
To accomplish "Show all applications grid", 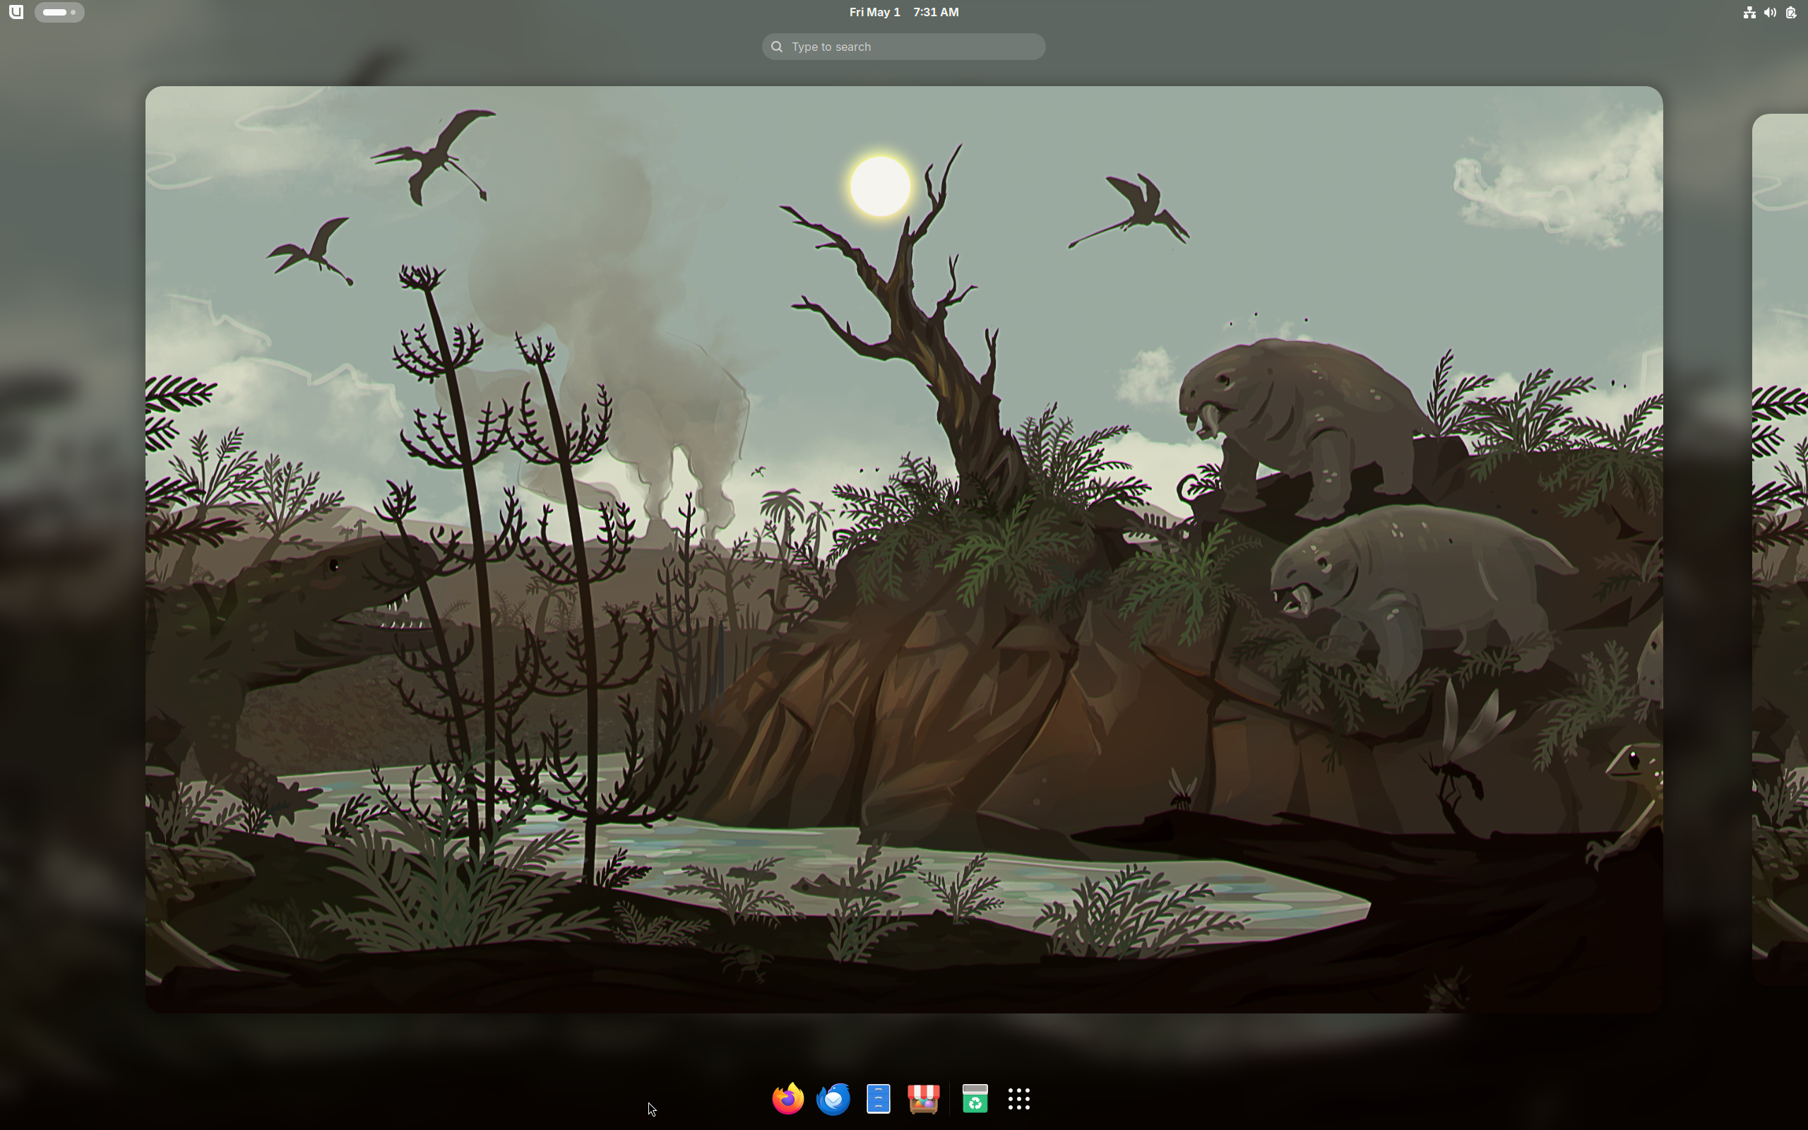I will click(1019, 1099).
